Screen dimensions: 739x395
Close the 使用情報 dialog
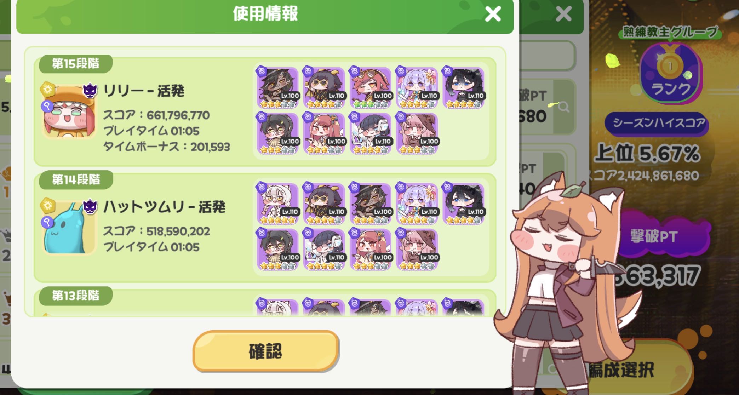493,14
